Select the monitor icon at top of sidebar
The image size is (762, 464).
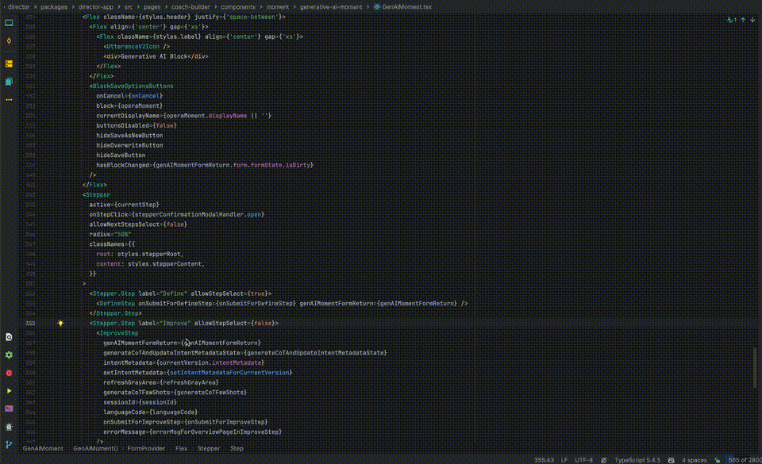tap(10, 22)
